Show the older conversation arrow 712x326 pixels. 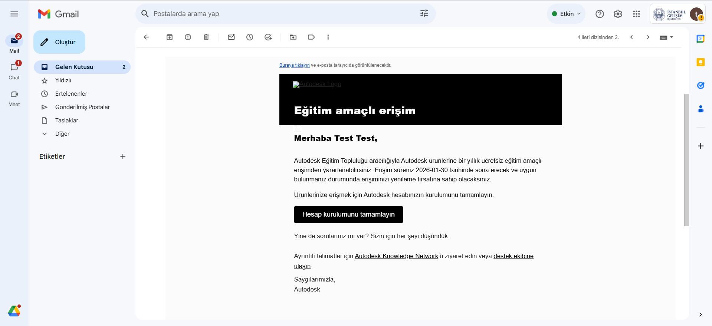coord(648,37)
